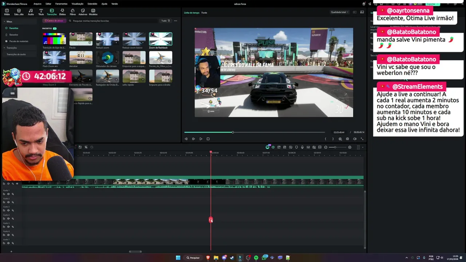
Task: Open the Ferramentas menu
Action: (x=61, y=4)
